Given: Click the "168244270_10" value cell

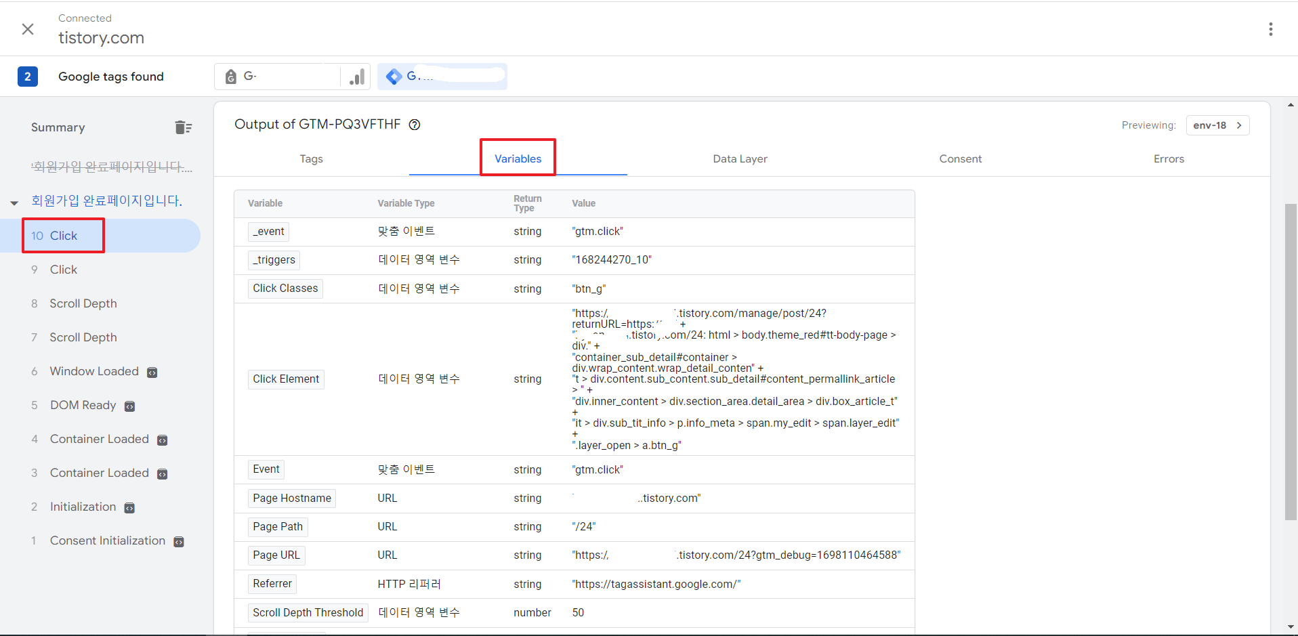Looking at the screenshot, I should (x=612, y=260).
